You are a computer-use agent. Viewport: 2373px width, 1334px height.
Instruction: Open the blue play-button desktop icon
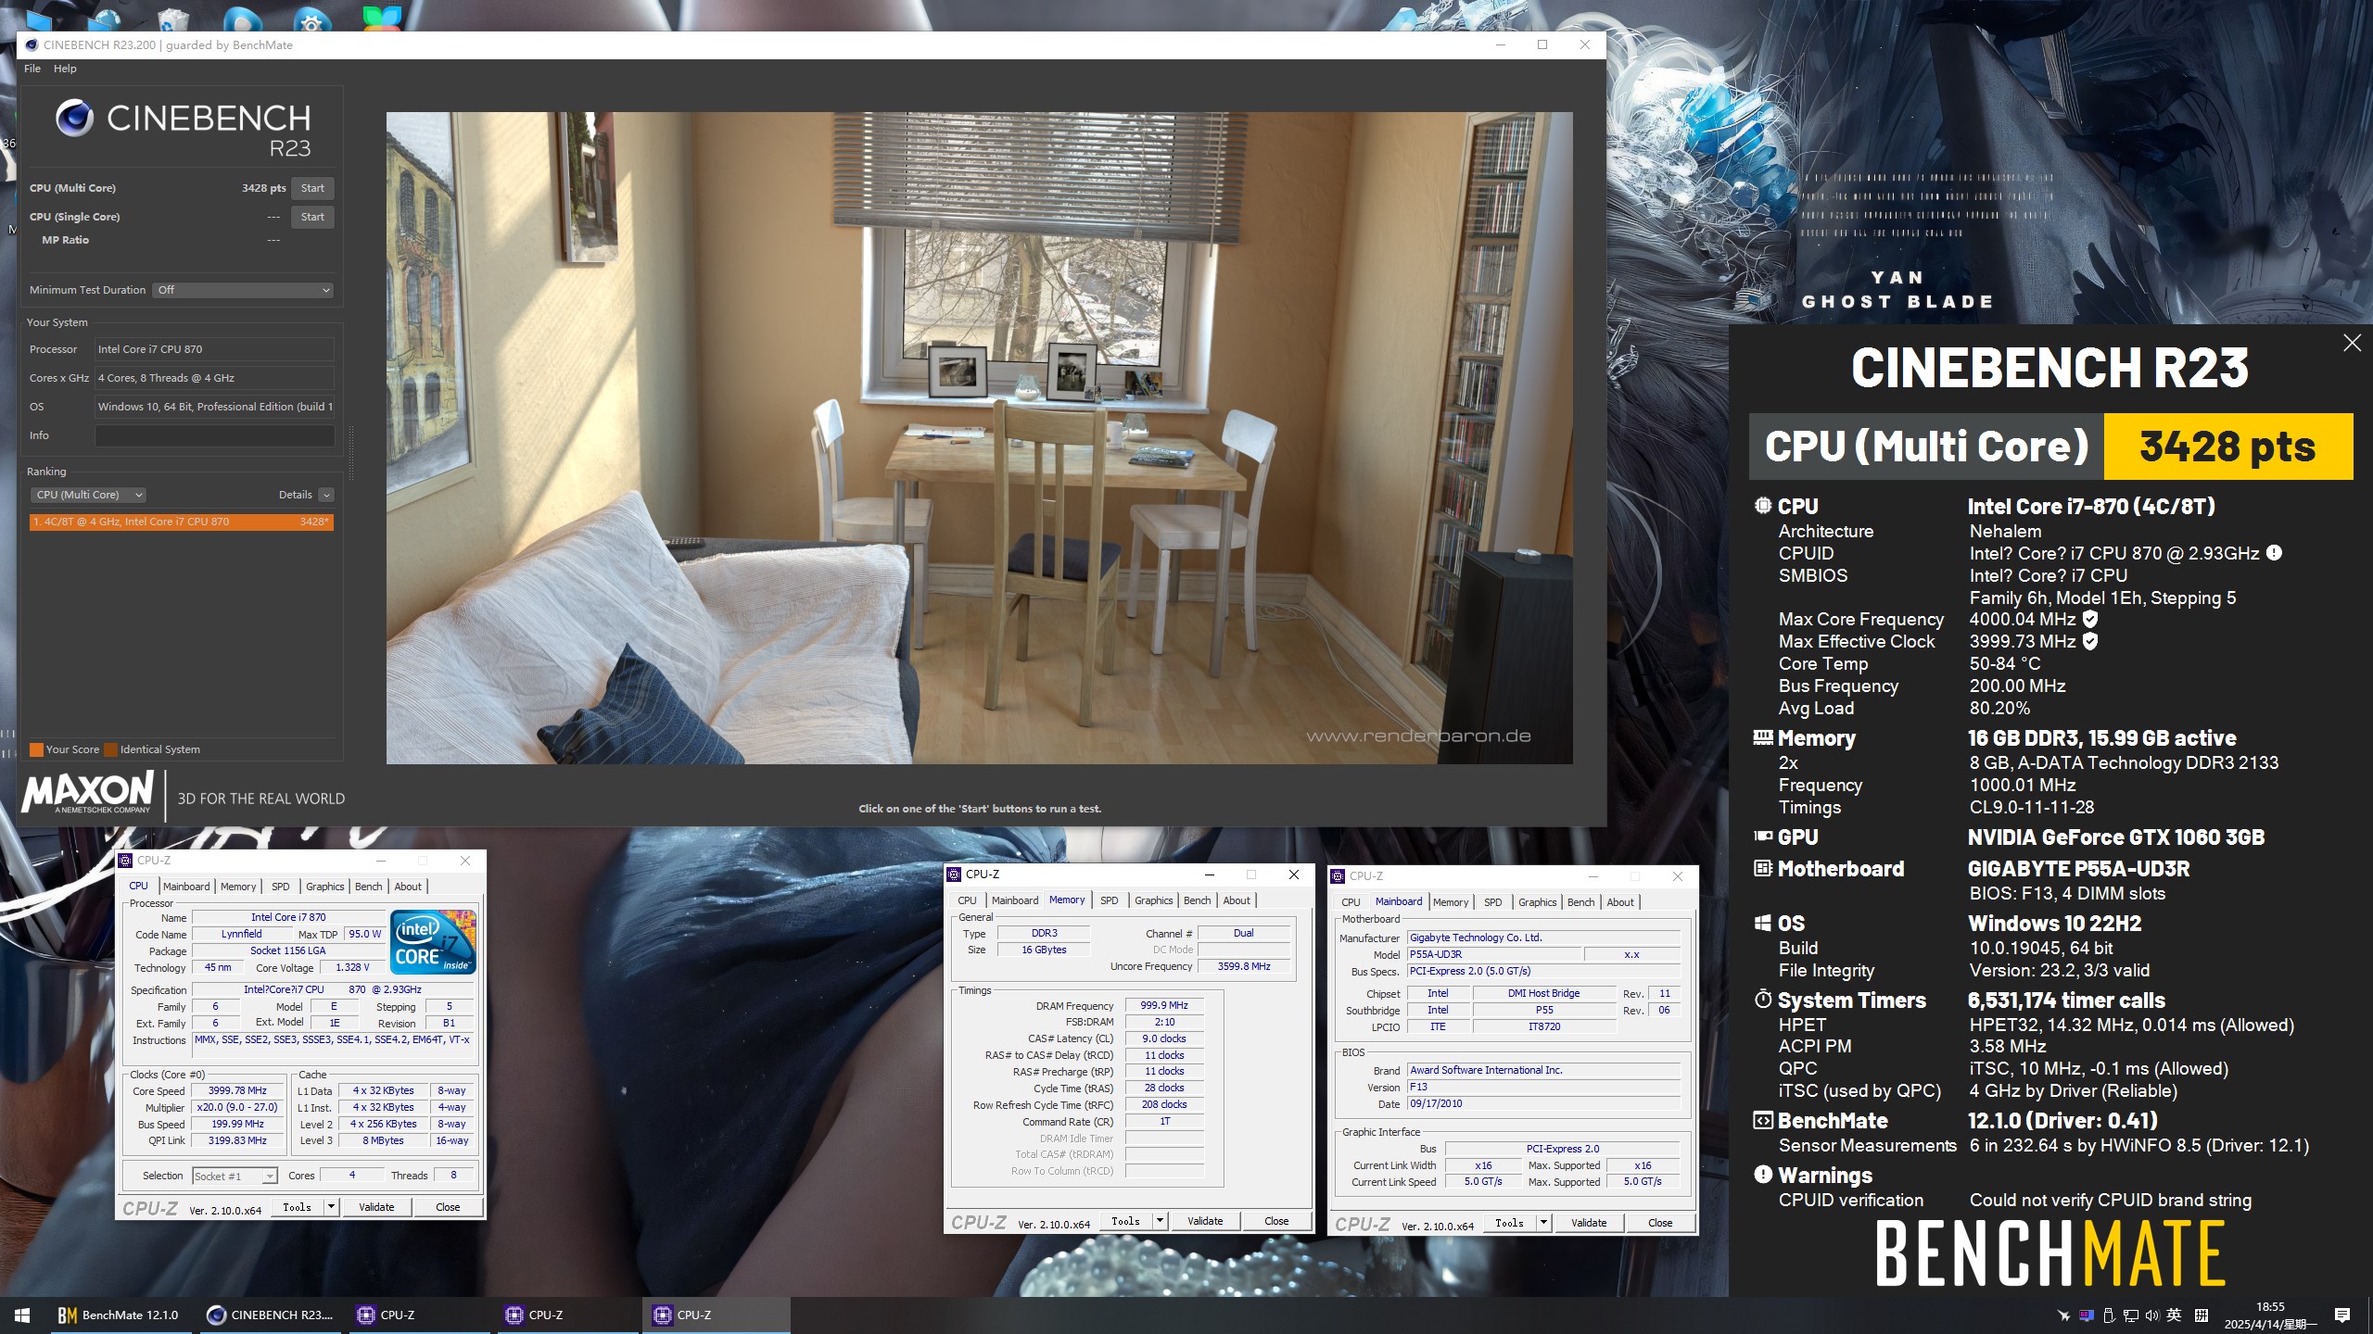[x=242, y=19]
